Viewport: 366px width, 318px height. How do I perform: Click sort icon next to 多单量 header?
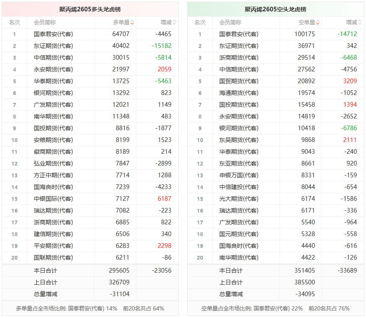133,23
